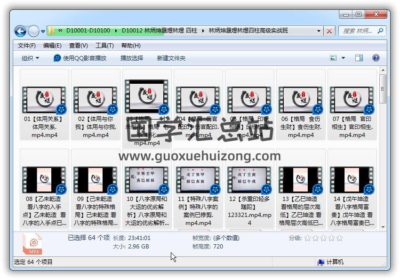Open address bar history dropdown
Screen dimensions: 400x280
click(x=319, y=31)
